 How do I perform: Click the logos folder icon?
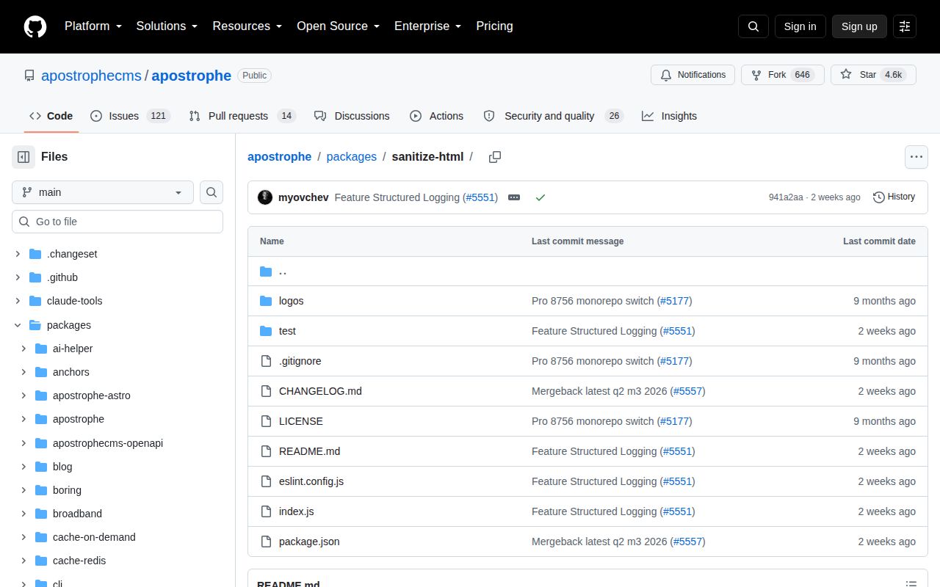pyautogui.click(x=266, y=301)
